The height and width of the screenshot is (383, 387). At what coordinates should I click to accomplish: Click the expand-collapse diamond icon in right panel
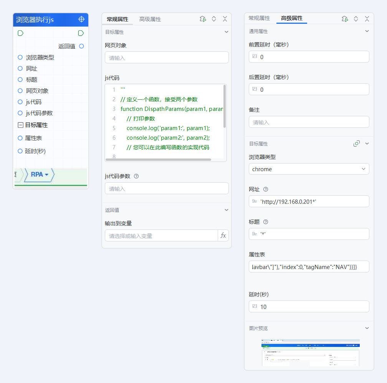356,18
